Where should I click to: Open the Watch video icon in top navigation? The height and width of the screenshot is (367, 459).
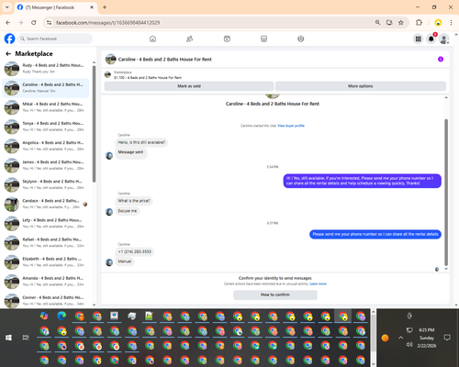227,39
